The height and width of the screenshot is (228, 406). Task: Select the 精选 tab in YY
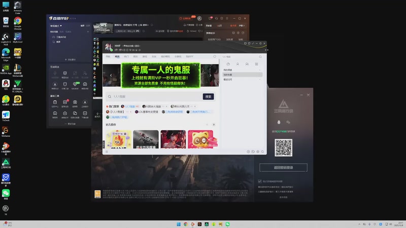pos(117,56)
